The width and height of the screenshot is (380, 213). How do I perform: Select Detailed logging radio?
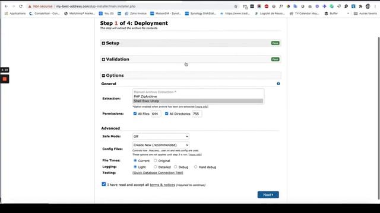(x=156, y=167)
